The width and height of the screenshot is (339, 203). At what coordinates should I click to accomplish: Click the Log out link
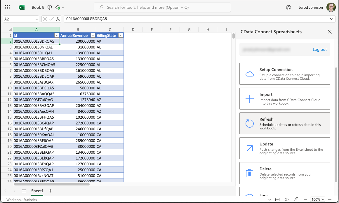[x=319, y=49]
